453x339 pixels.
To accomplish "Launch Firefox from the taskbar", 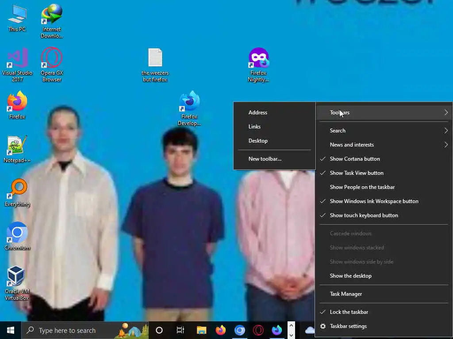I will tap(220, 330).
